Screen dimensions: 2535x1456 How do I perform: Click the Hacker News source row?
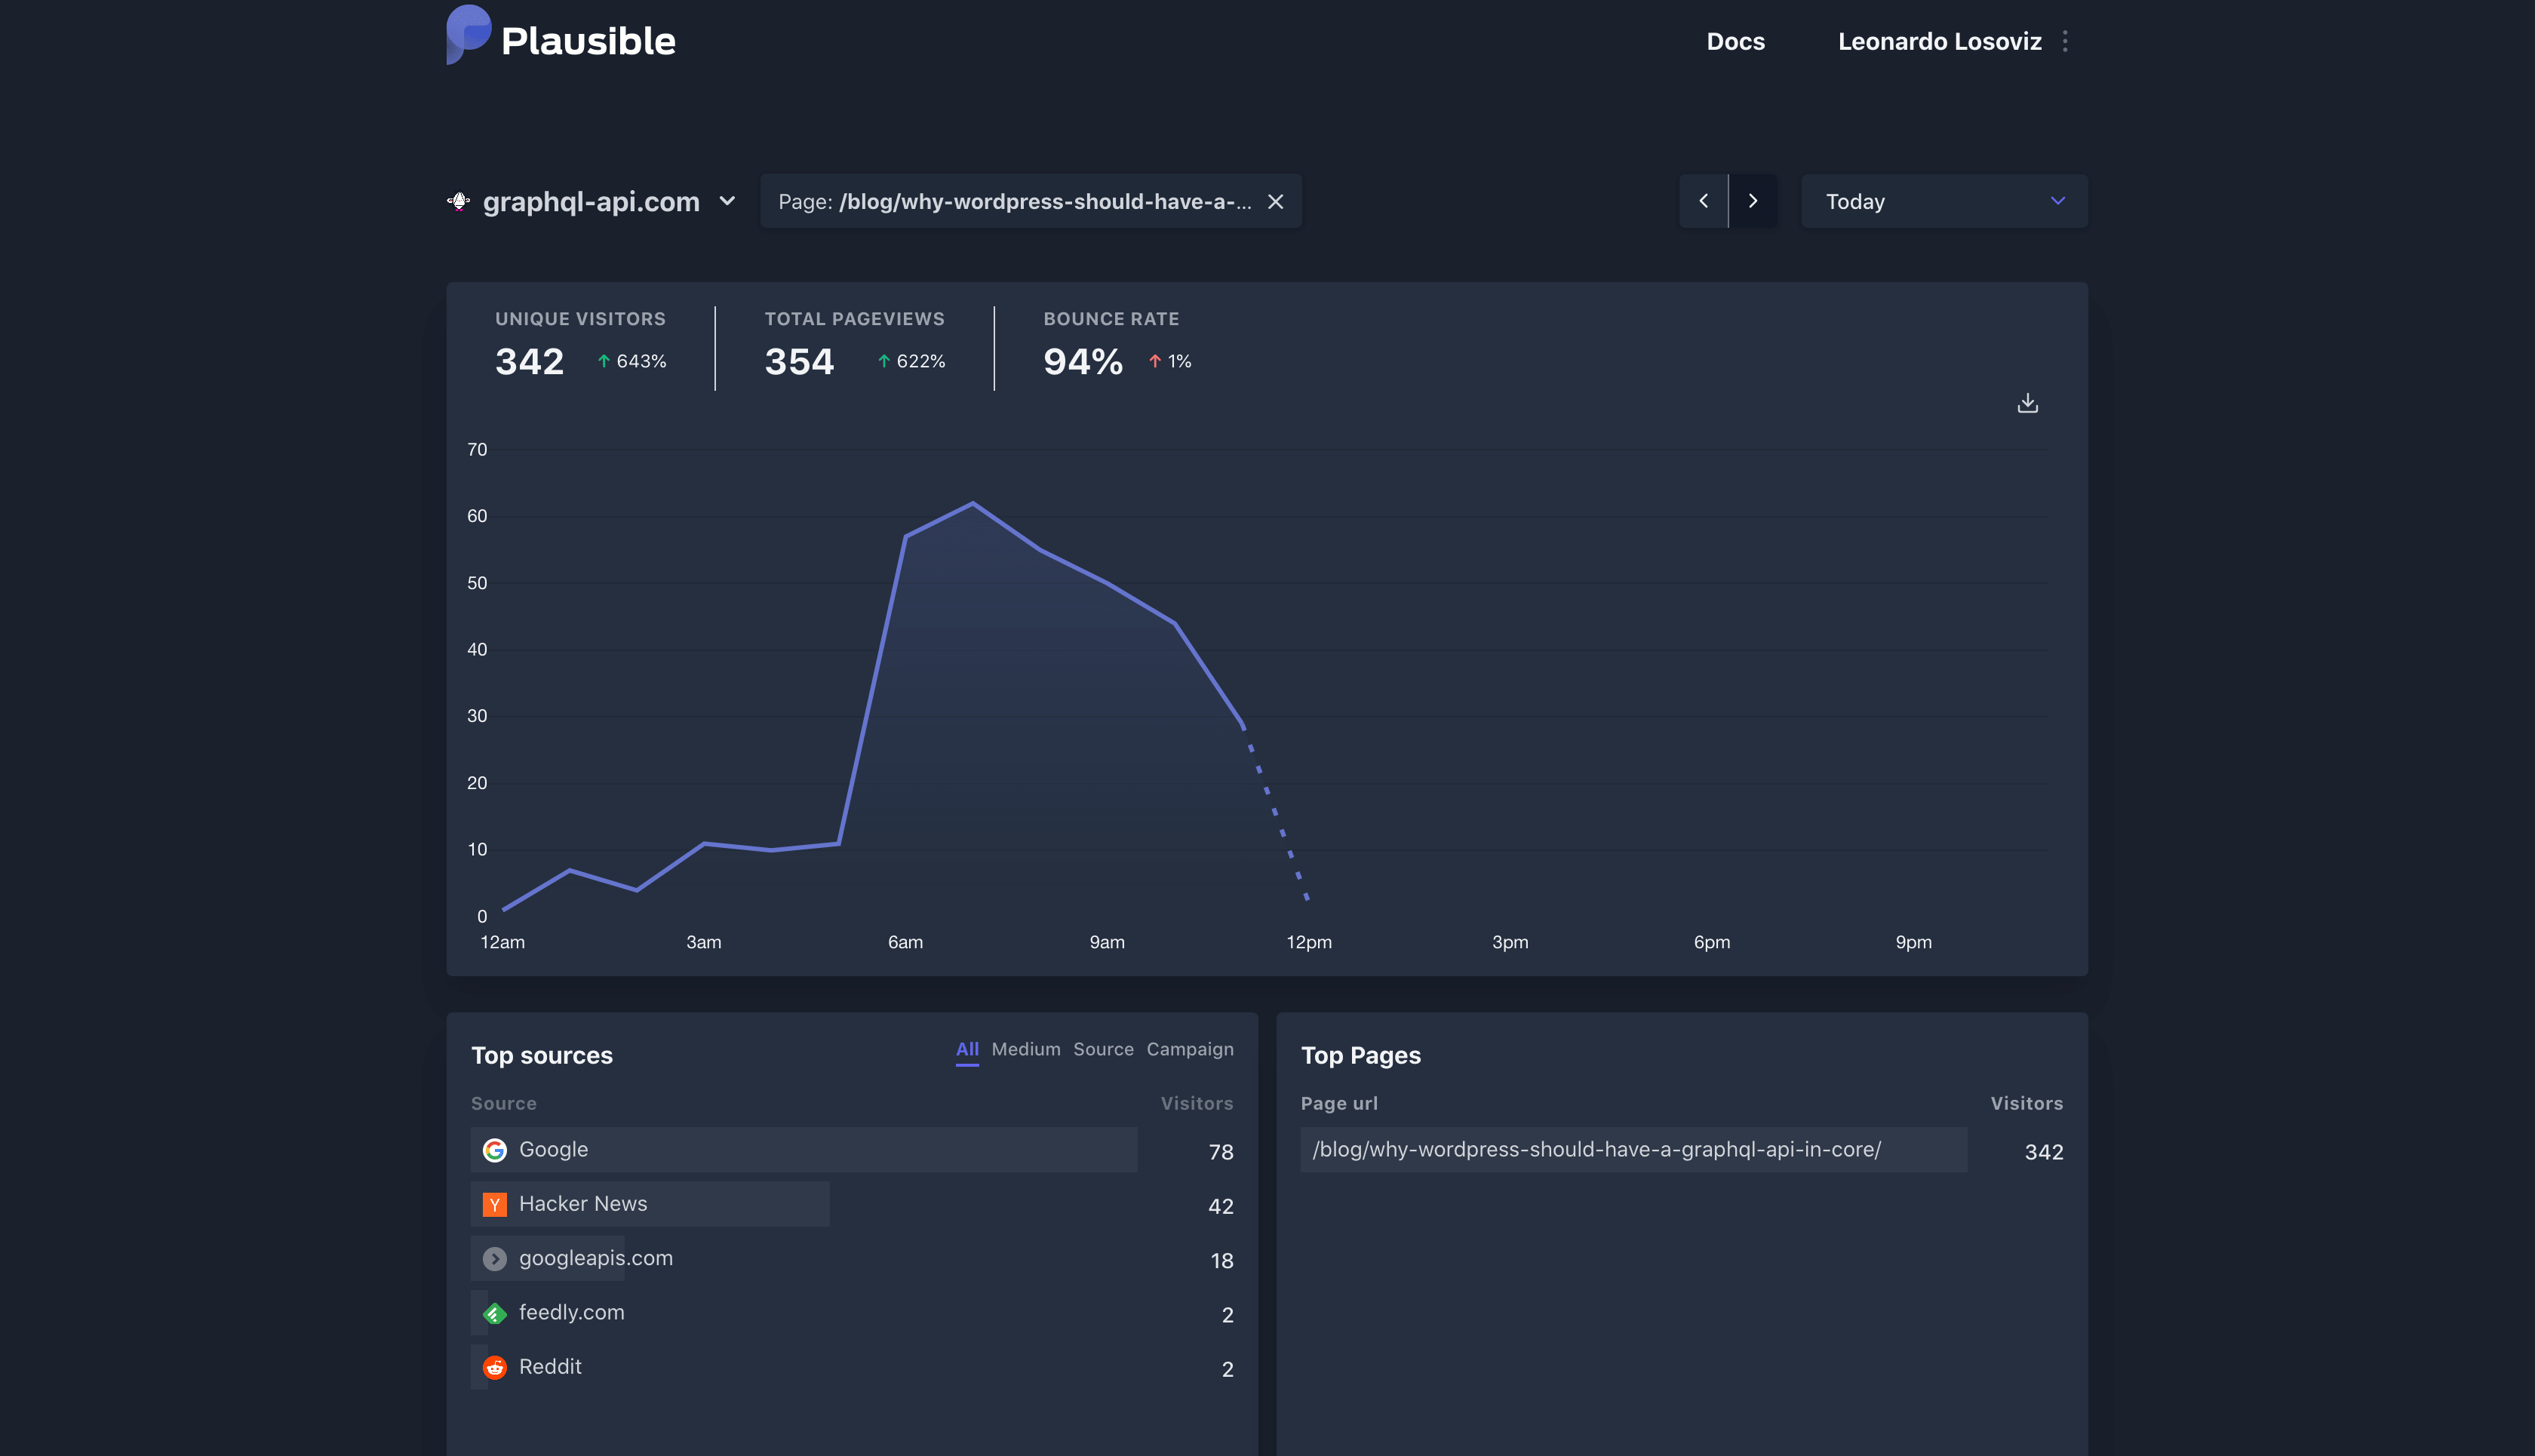852,1204
